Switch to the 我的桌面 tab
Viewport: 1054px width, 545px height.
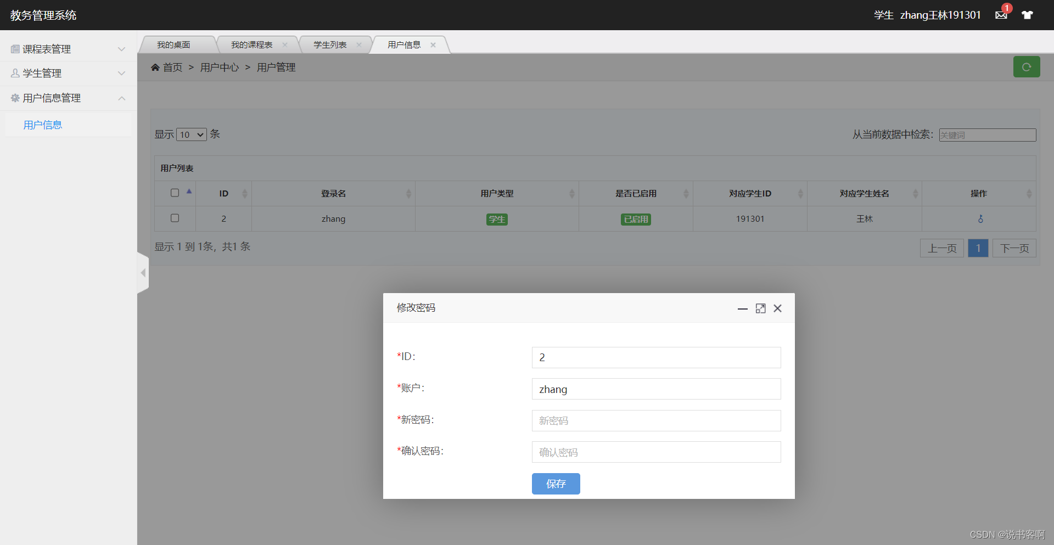[173, 45]
